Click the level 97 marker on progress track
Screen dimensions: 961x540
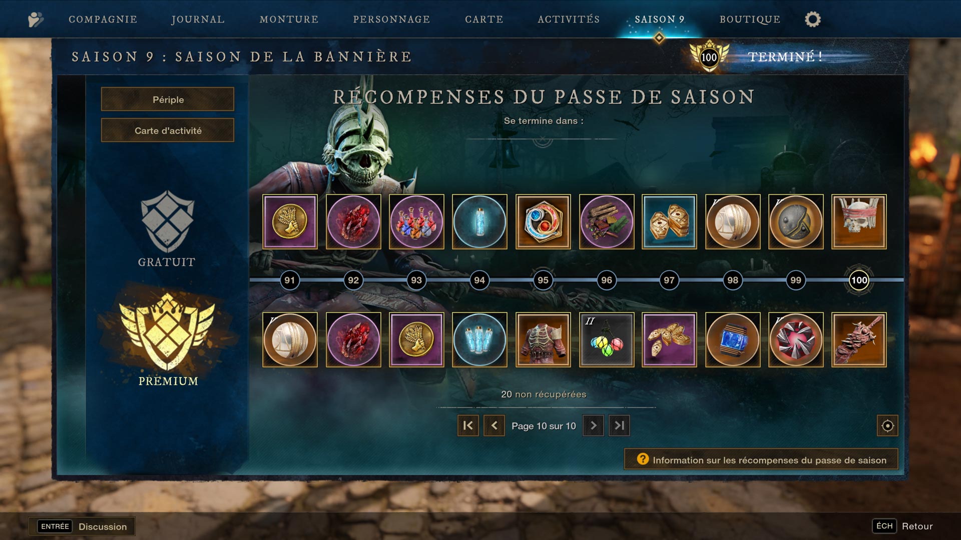[669, 280]
